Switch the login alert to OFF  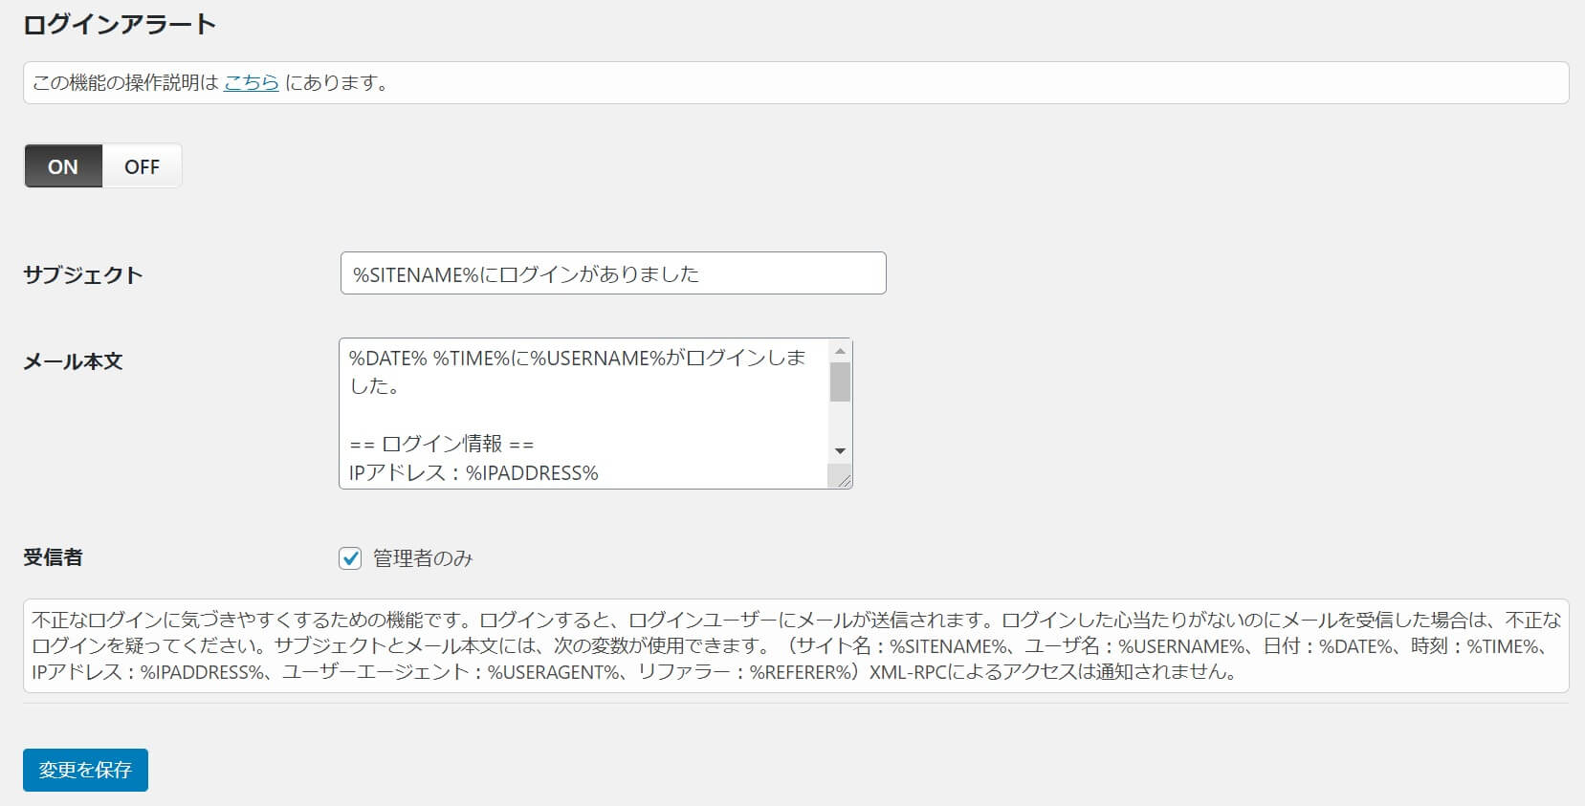[x=142, y=166]
